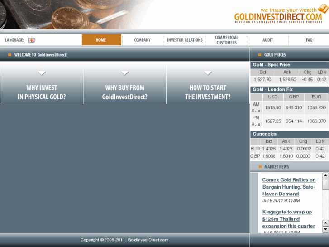Screen dimensions: 329x247
Task: Click London Fix AM GBP 946.310
Action: point(294,107)
